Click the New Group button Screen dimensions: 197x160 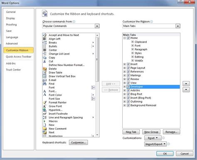point(151,132)
